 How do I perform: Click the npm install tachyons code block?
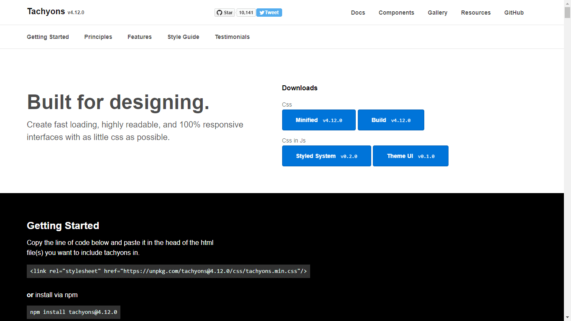73,312
